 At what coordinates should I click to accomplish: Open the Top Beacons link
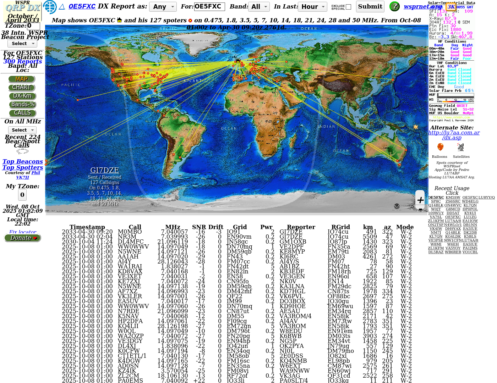point(22,161)
